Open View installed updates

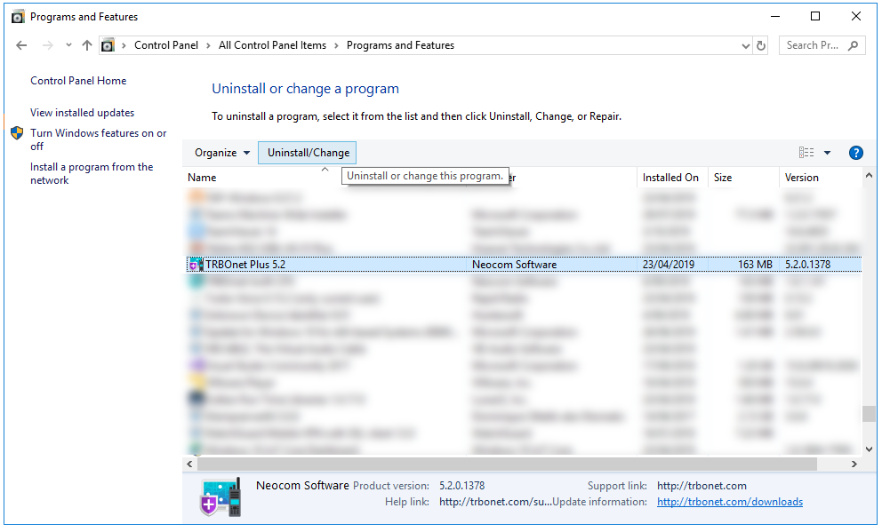82,113
